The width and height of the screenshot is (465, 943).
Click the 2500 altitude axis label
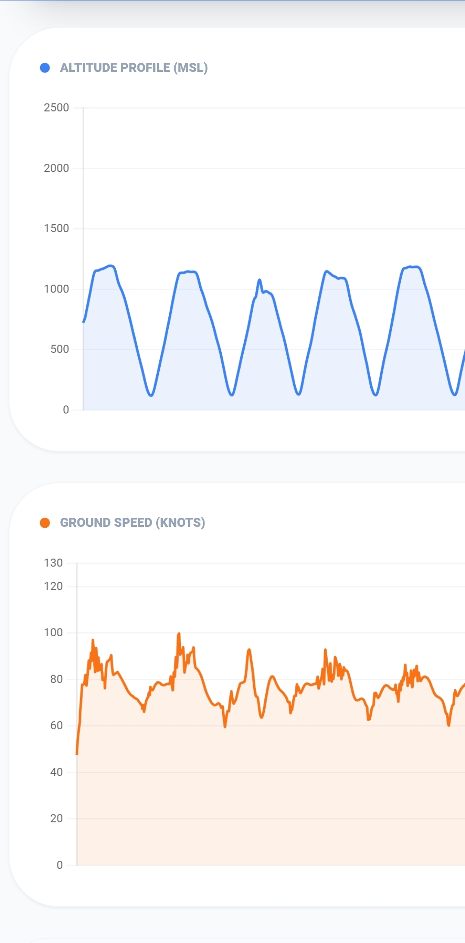tap(56, 108)
